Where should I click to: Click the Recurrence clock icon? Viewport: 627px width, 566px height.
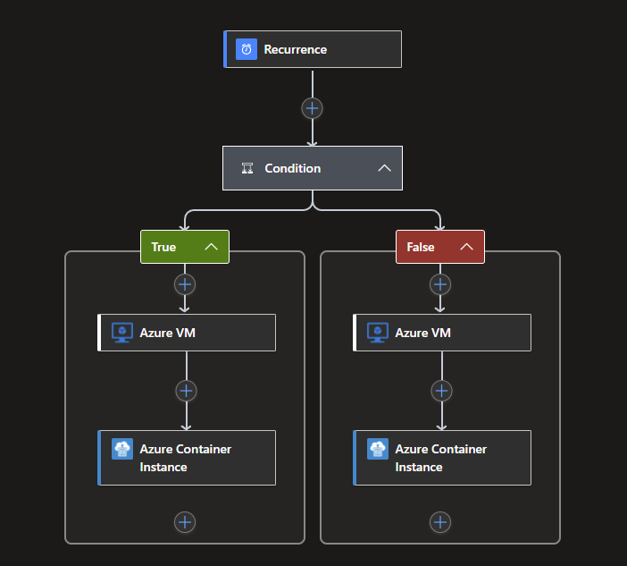click(x=246, y=49)
